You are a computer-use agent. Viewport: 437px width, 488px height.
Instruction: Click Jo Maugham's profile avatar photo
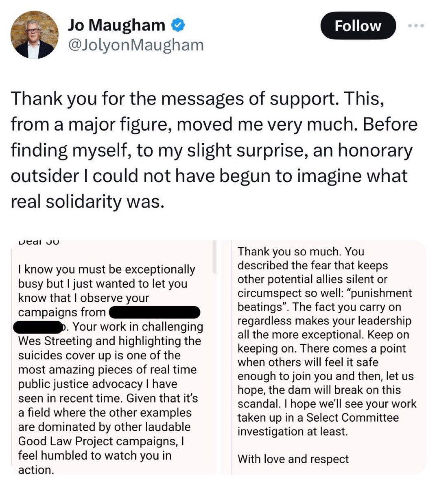(35, 35)
